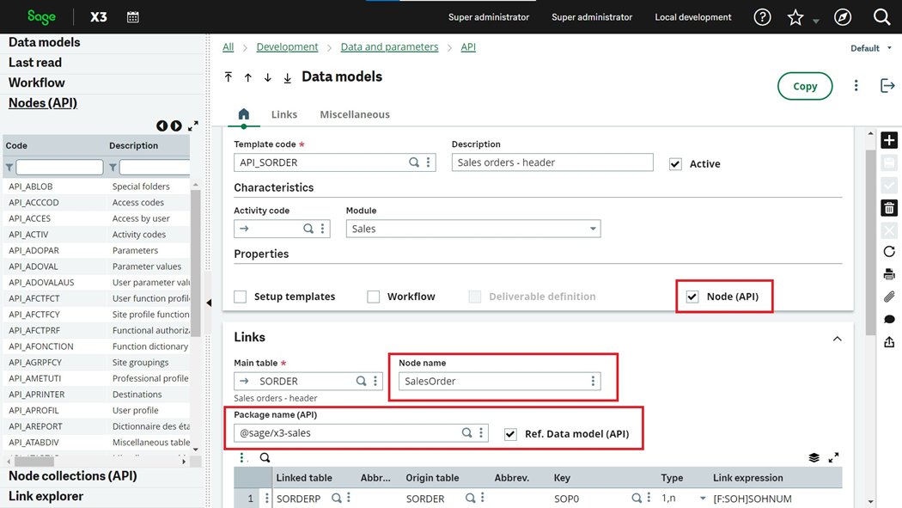This screenshot has height=508, width=902.
Task: Follow the Development breadcrumb link
Action: click(x=287, y=47)
